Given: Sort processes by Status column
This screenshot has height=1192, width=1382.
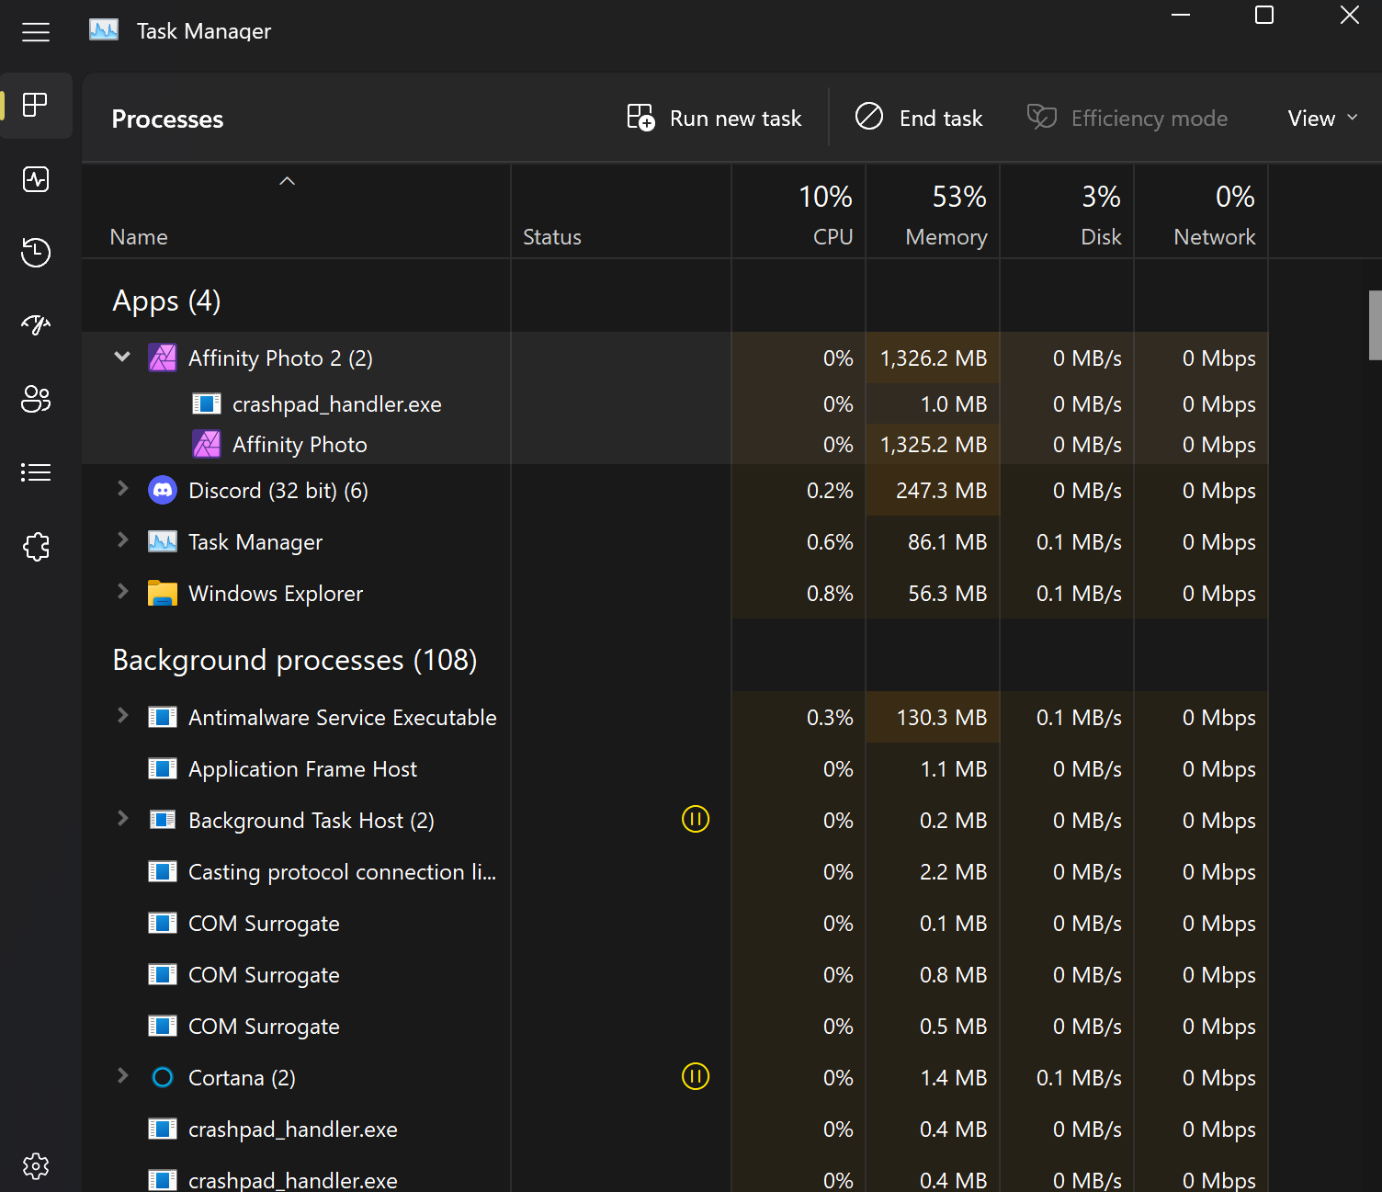Looking at the screenshot, I should click(x=621, y=212).
